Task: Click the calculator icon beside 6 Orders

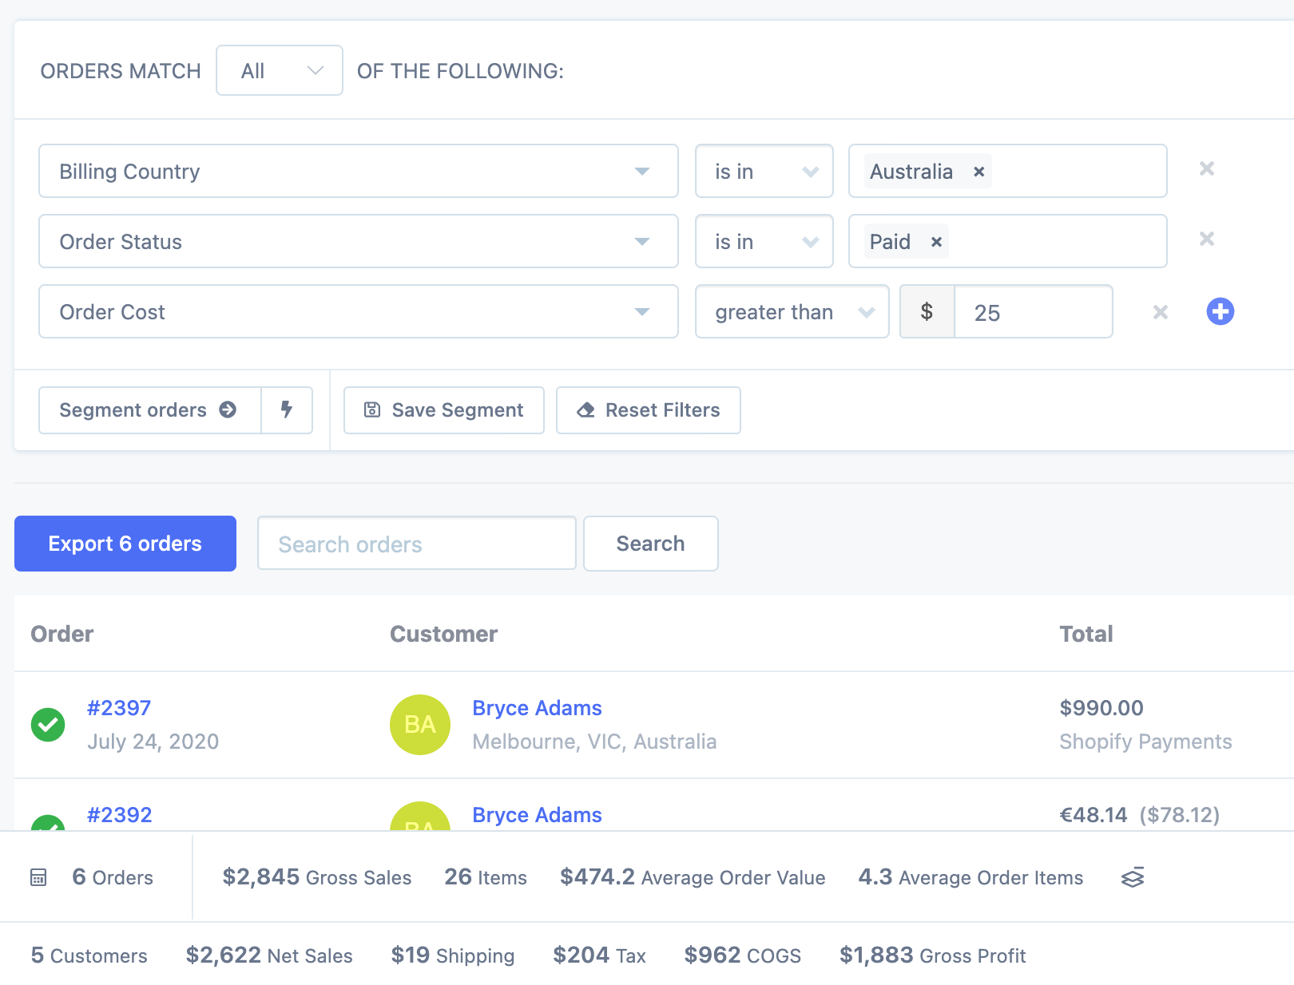Action: click(x=38, y=878)
